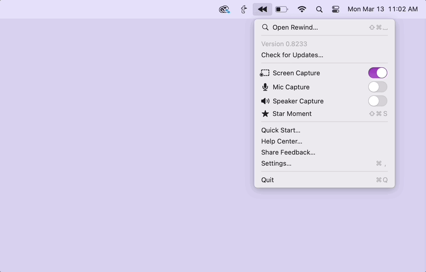Choose Check for Updates...

coord(325,55)
